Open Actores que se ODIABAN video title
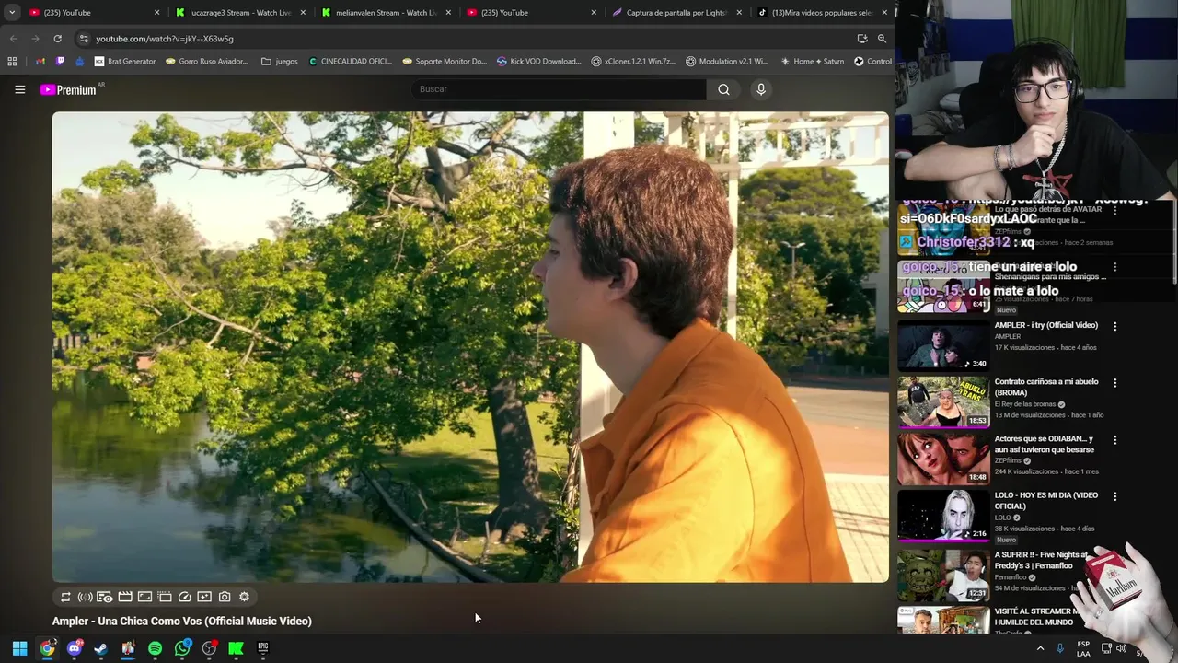 click(1045, 445)
